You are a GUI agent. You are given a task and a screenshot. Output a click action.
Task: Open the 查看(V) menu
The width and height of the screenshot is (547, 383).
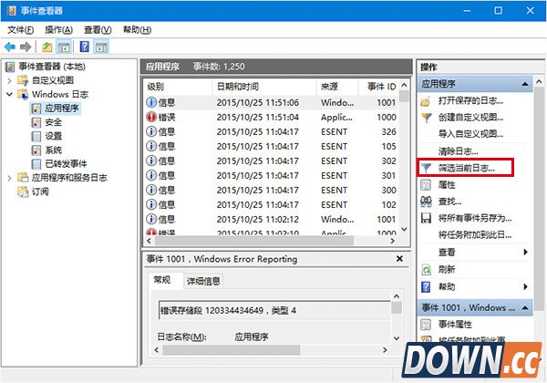click(x=98, y=30)
